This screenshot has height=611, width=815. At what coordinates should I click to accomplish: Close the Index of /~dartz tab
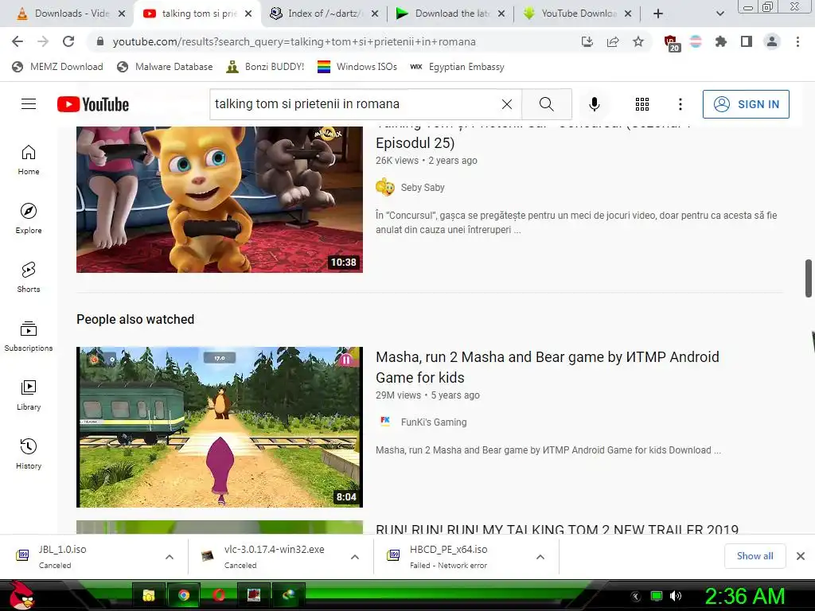(x=375, y=14)
